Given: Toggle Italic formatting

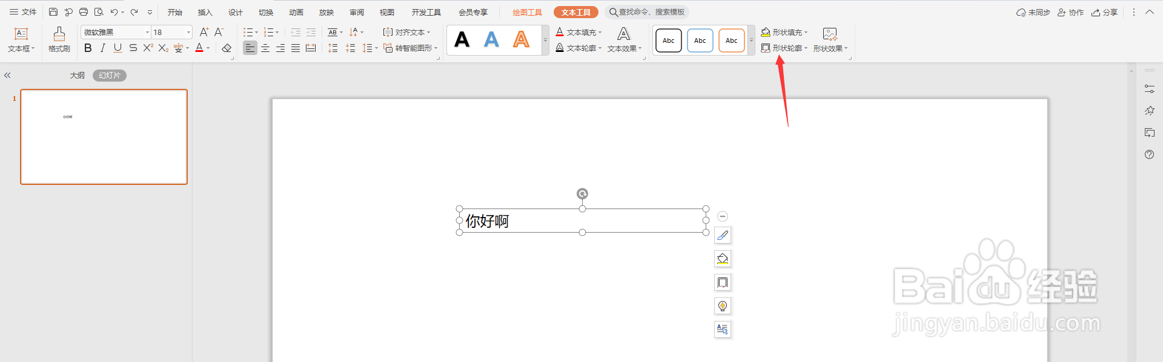Looking at the screenshot, I should coord(103,48).
